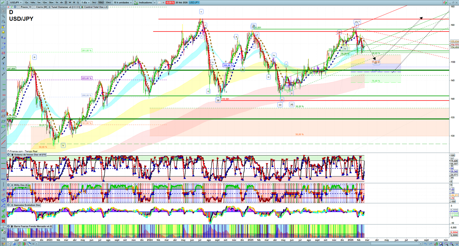Click the red X delete icon
The image size is (459, 246).
[3, 221]
